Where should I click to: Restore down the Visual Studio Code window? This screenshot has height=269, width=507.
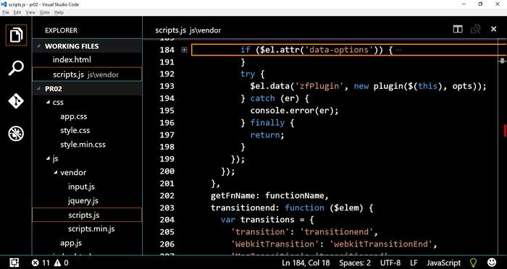[x=480, y=4]
